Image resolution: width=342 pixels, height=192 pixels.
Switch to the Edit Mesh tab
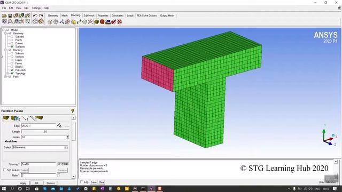[89, 15]
